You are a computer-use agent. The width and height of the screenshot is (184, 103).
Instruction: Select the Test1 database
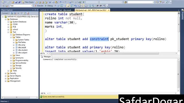tap(15, 71)
